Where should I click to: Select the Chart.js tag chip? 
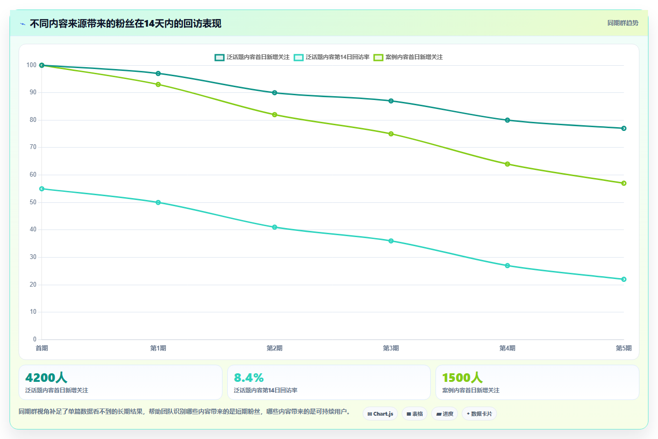coord(380,414)
